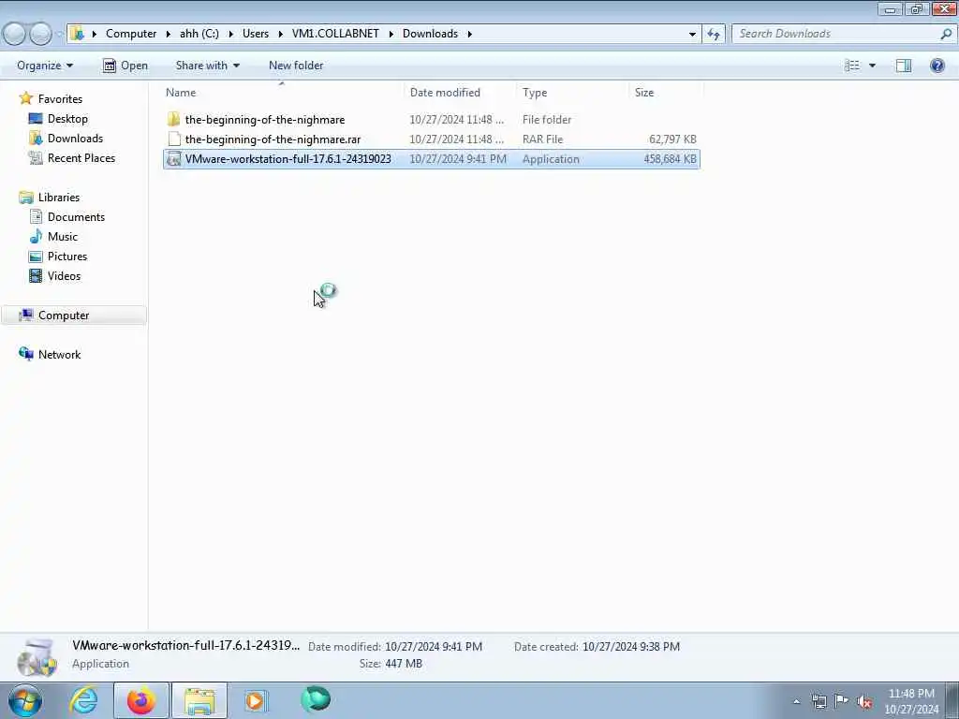Show hidden tray icons arrow

click(796, 701)
